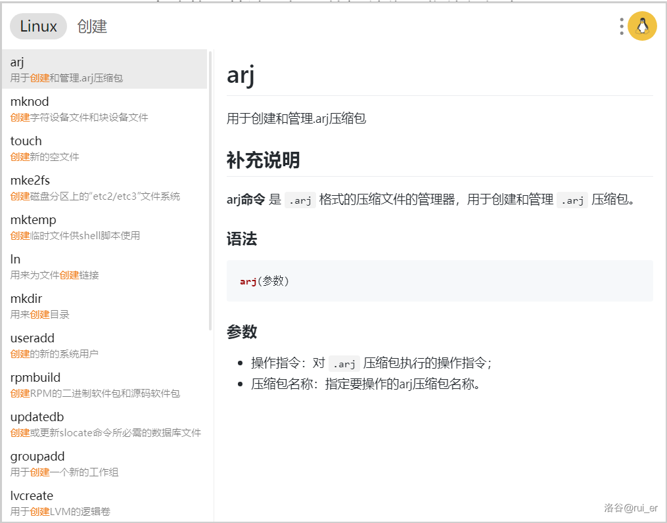Open the updatedb command entry
667x523 pixels.
click(x=104, y=424)
